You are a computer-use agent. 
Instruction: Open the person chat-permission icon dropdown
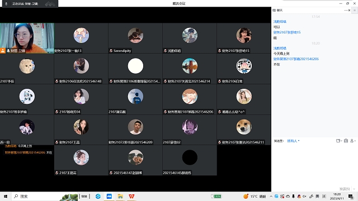click(353, 141)
